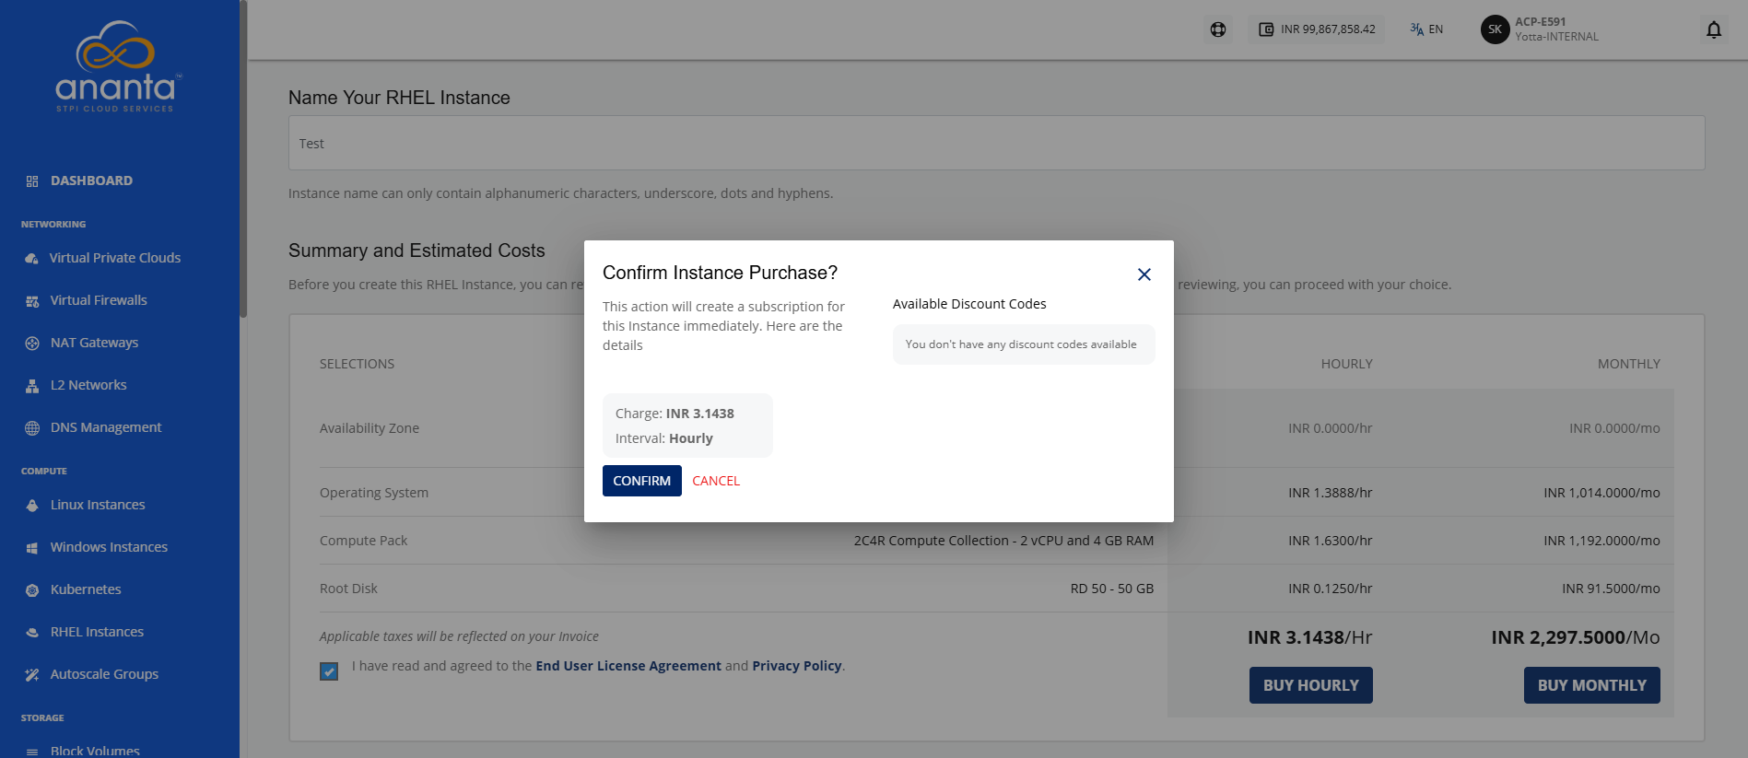Click the Virtual Firewalls icon
Viewport: 1748px width, 758px height.
[32, 301]
